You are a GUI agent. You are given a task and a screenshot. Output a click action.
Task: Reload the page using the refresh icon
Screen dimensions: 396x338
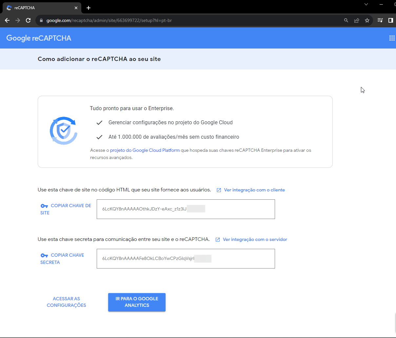(x=28, y=20)
